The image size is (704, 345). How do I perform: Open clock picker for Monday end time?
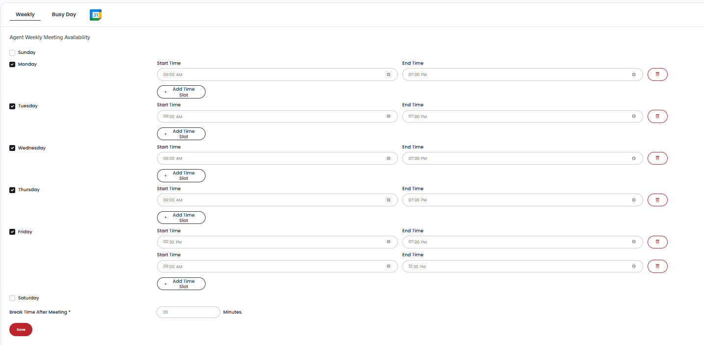point(633,74)
